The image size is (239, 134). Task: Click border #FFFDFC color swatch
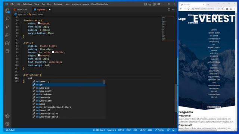click(x=53, y=52)
